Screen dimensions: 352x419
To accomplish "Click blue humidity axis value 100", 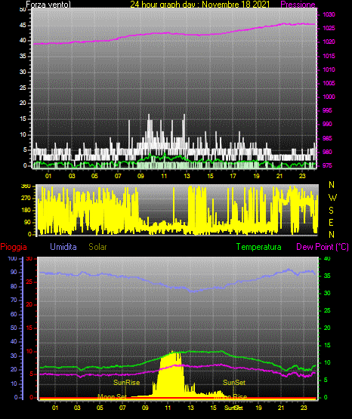I will coord(13,258).
